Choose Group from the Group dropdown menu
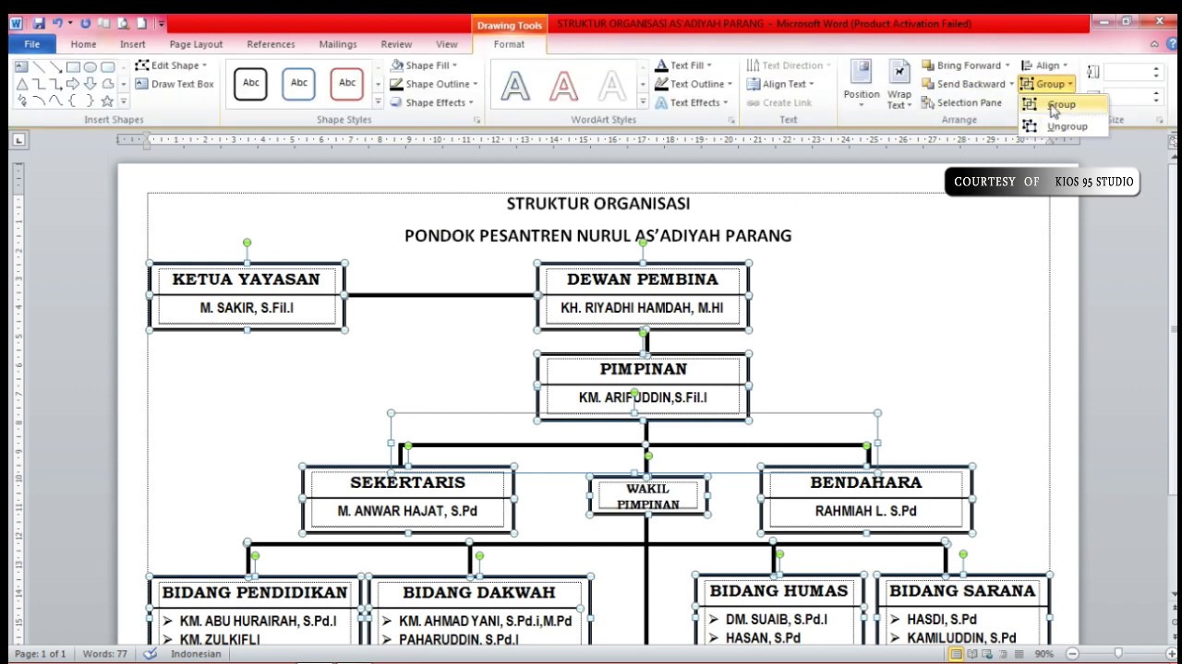The height and width of the screenshot is (664, 1182). tap(1063, 104)
